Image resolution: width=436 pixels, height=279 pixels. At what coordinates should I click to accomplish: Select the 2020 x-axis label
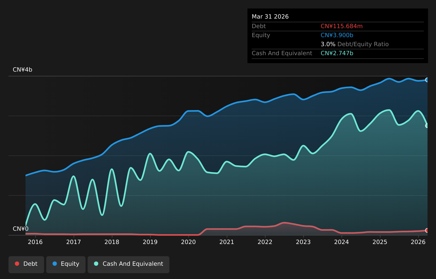[189, 242]
